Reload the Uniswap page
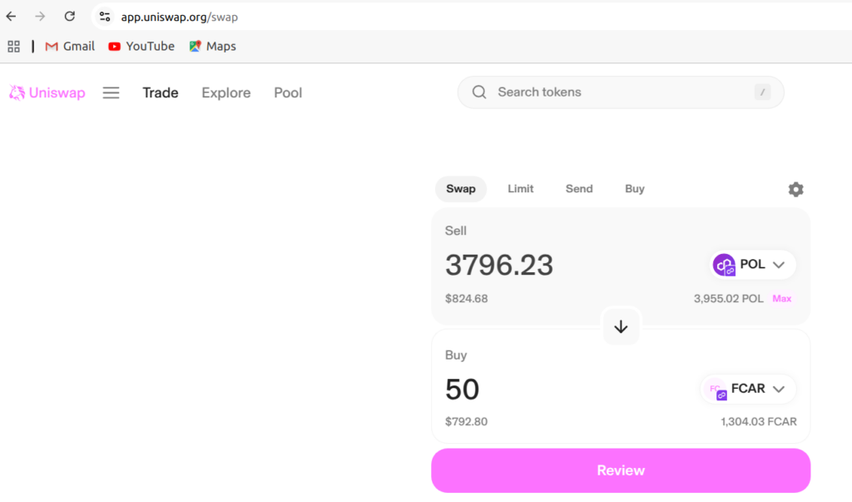 70,17
